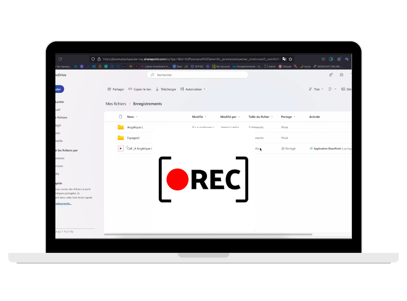Viewport: 407px width, 301px height.
Task: Open the OFFICE bookmark in bookmarks bar
Action: coord(197,66)
